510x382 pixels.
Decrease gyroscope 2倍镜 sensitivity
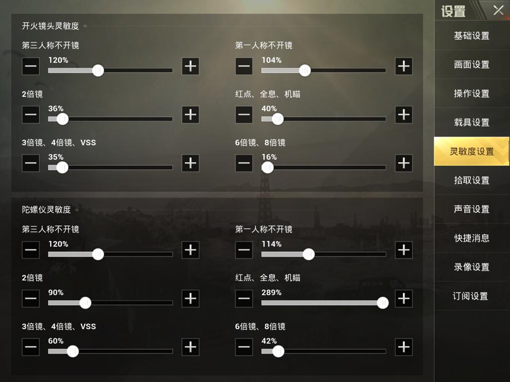coord(30,298)
